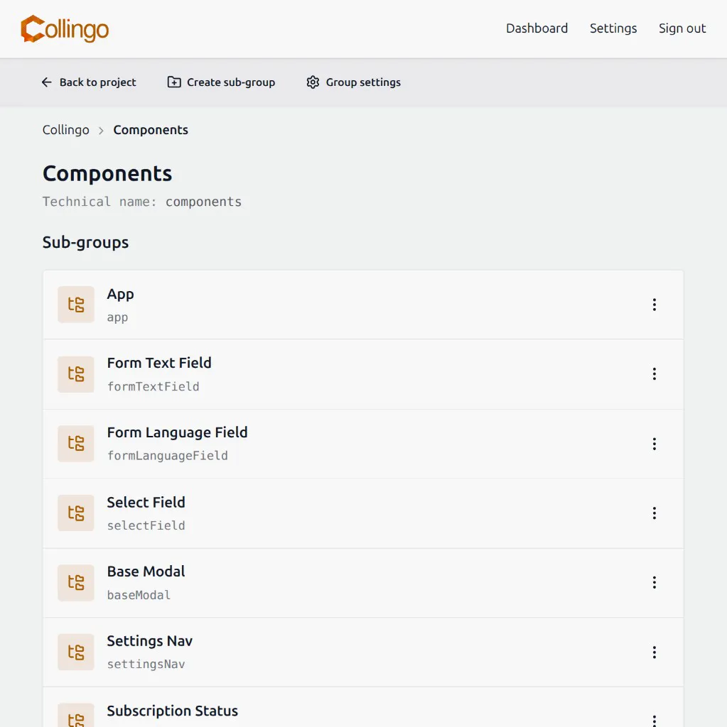This screenshot has height=727, width=727.
Task: Open the Form Language Field sub-group
Action: point(363,444)
